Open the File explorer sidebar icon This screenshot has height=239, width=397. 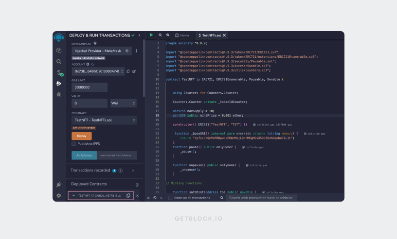pyautogui.click(x=59, y=51)
